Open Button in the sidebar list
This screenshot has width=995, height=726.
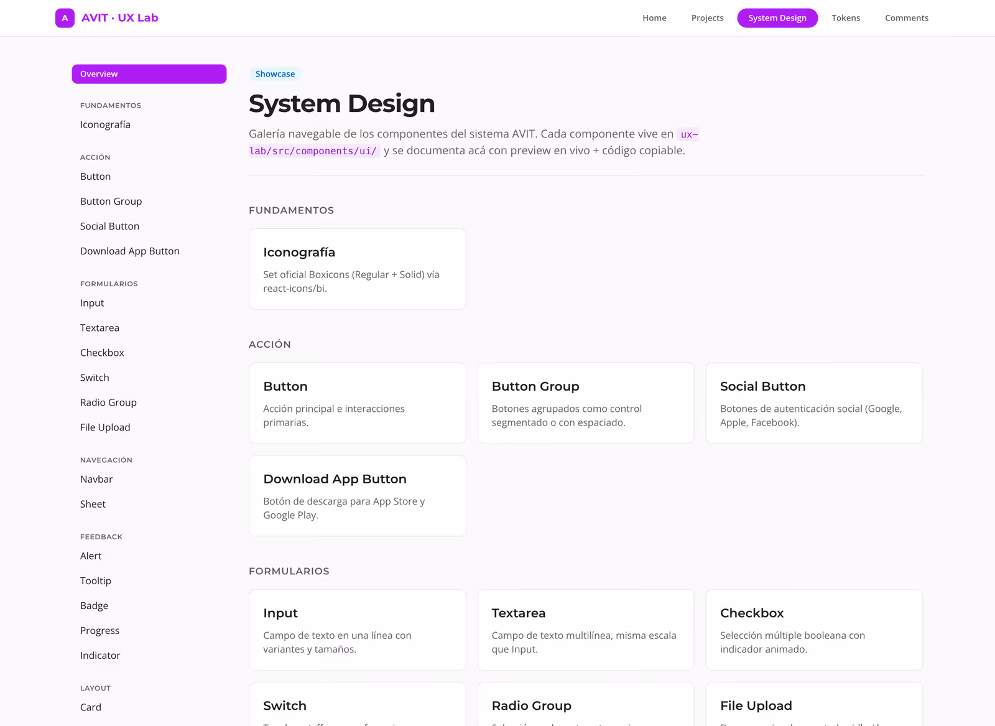[149, 177]
